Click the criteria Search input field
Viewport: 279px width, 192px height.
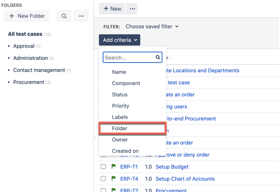pyautogui.click(x=129, y=58)
